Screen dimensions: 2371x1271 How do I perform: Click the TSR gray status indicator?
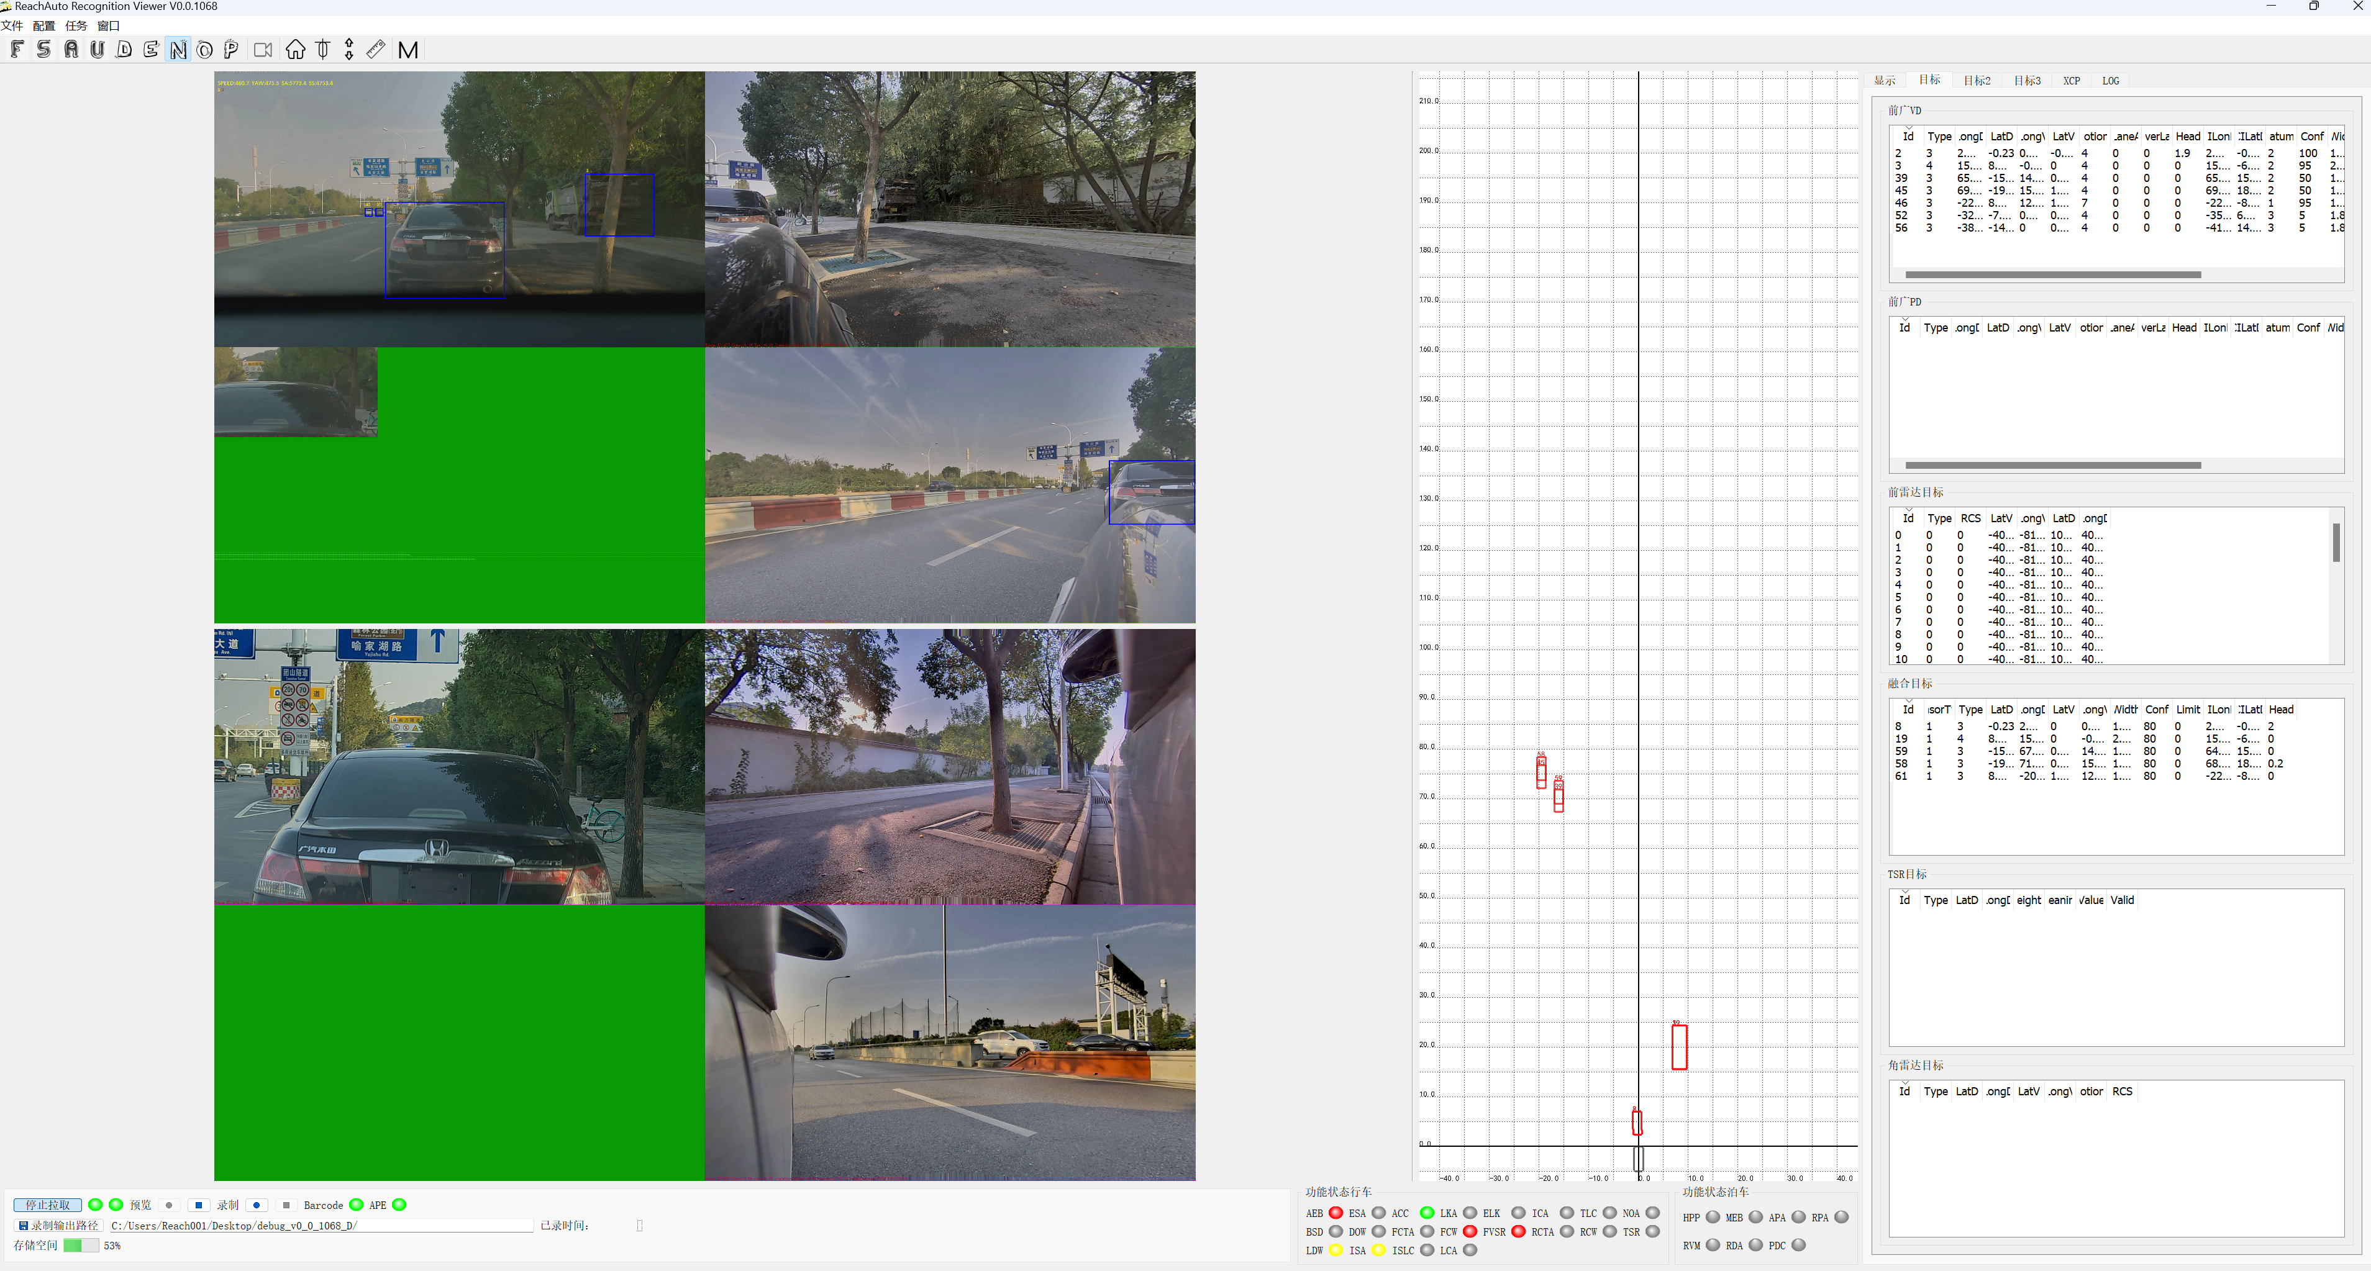click(x=1653, y=1231)
